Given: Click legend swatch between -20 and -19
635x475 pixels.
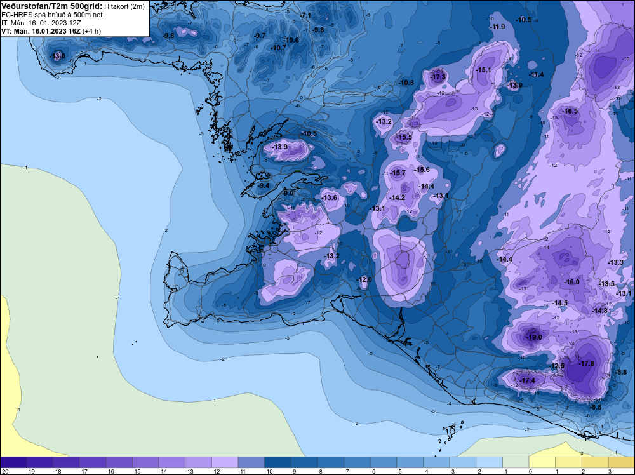Looking at the screenshot, I should pos(13,462).
